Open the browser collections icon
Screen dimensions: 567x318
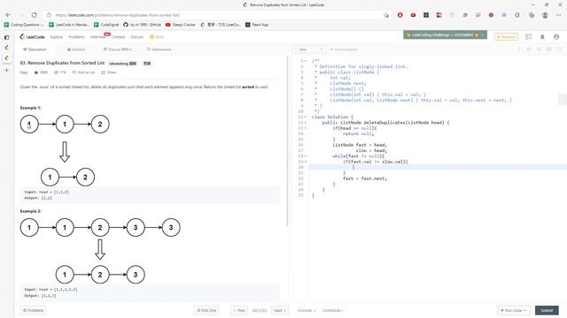tap(532, 15)
